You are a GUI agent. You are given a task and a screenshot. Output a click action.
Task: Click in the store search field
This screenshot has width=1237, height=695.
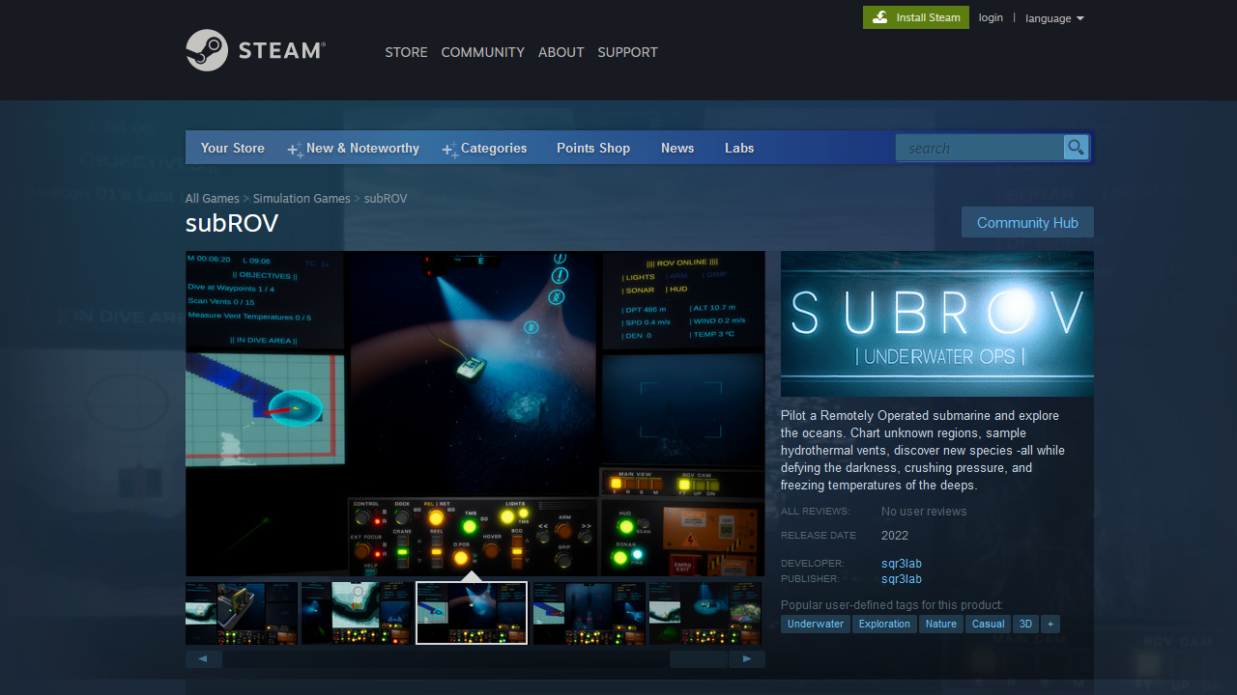pyautogui.click(x=979, y=148)
